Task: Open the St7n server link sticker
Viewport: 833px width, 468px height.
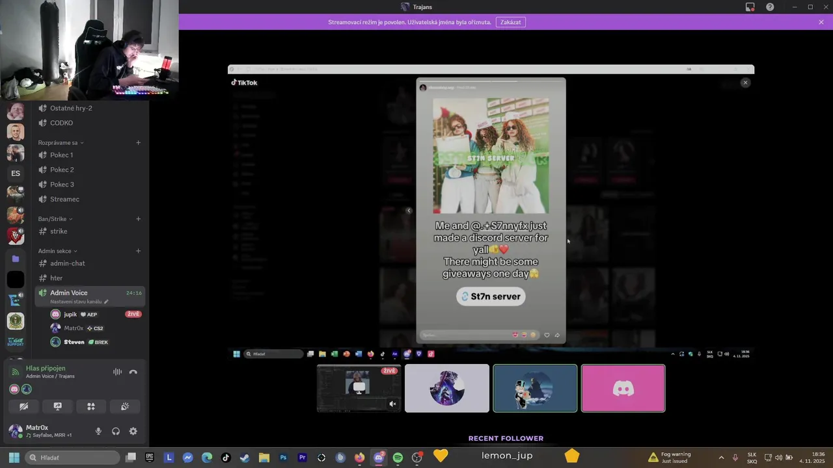Action: (491, 296)
